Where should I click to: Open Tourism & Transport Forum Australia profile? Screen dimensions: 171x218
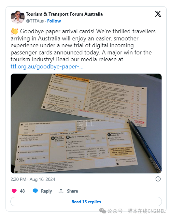tap(64, 14)
